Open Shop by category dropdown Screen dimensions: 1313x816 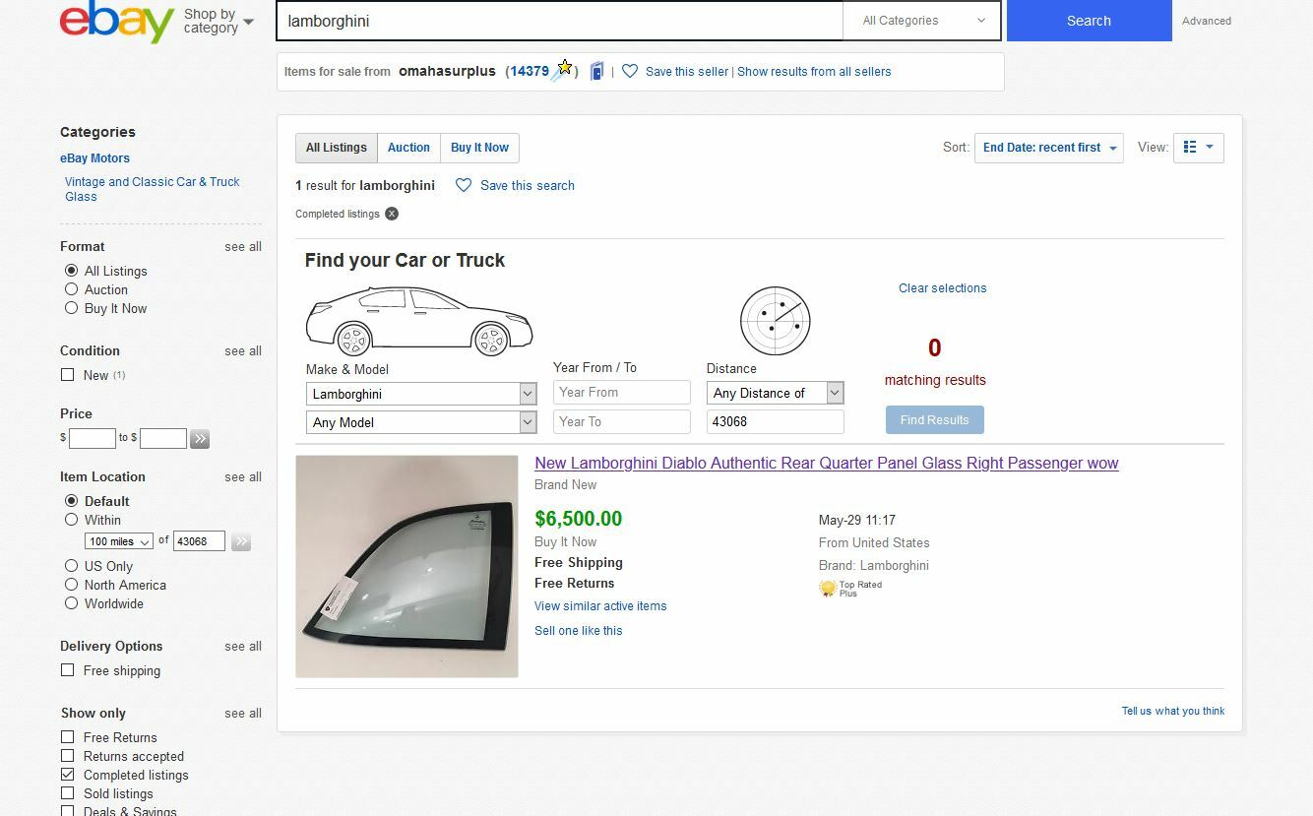click(x=219, y=21)
